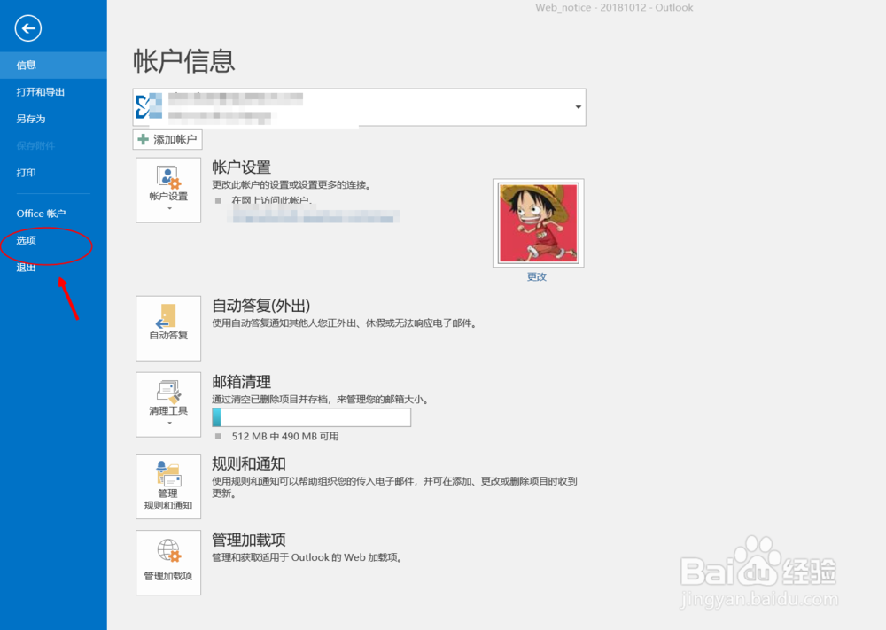Click the globe with gear add-ins icon
Image resolution: width=886 pixels, height=630 pixels.
(169, 550)
